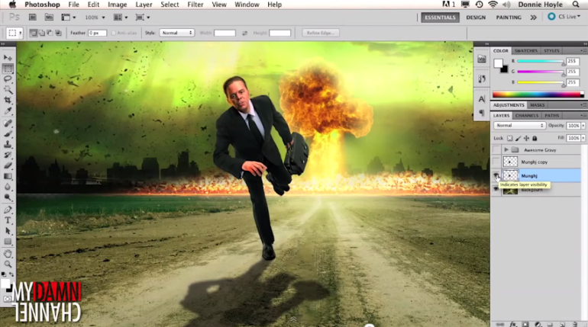This screenshot has height=327, width=588.
Task: Show the Munghj copy layer
Action: (x=496, y=162)
